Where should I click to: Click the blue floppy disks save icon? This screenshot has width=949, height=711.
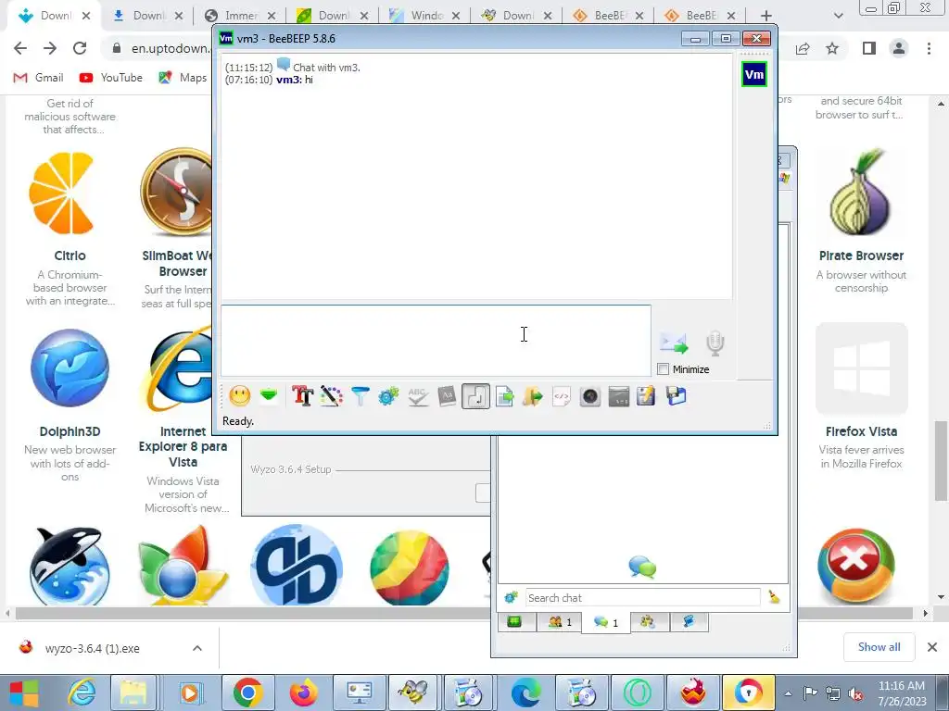676,396
